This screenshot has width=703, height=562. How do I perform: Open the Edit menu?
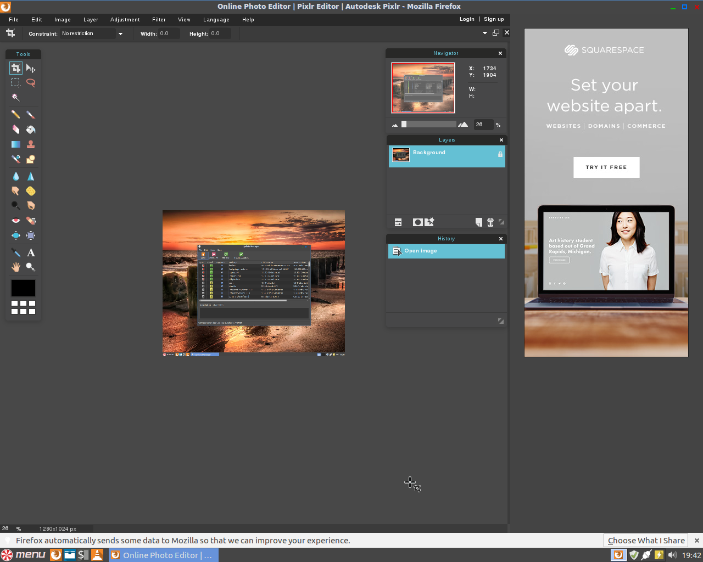37,20
